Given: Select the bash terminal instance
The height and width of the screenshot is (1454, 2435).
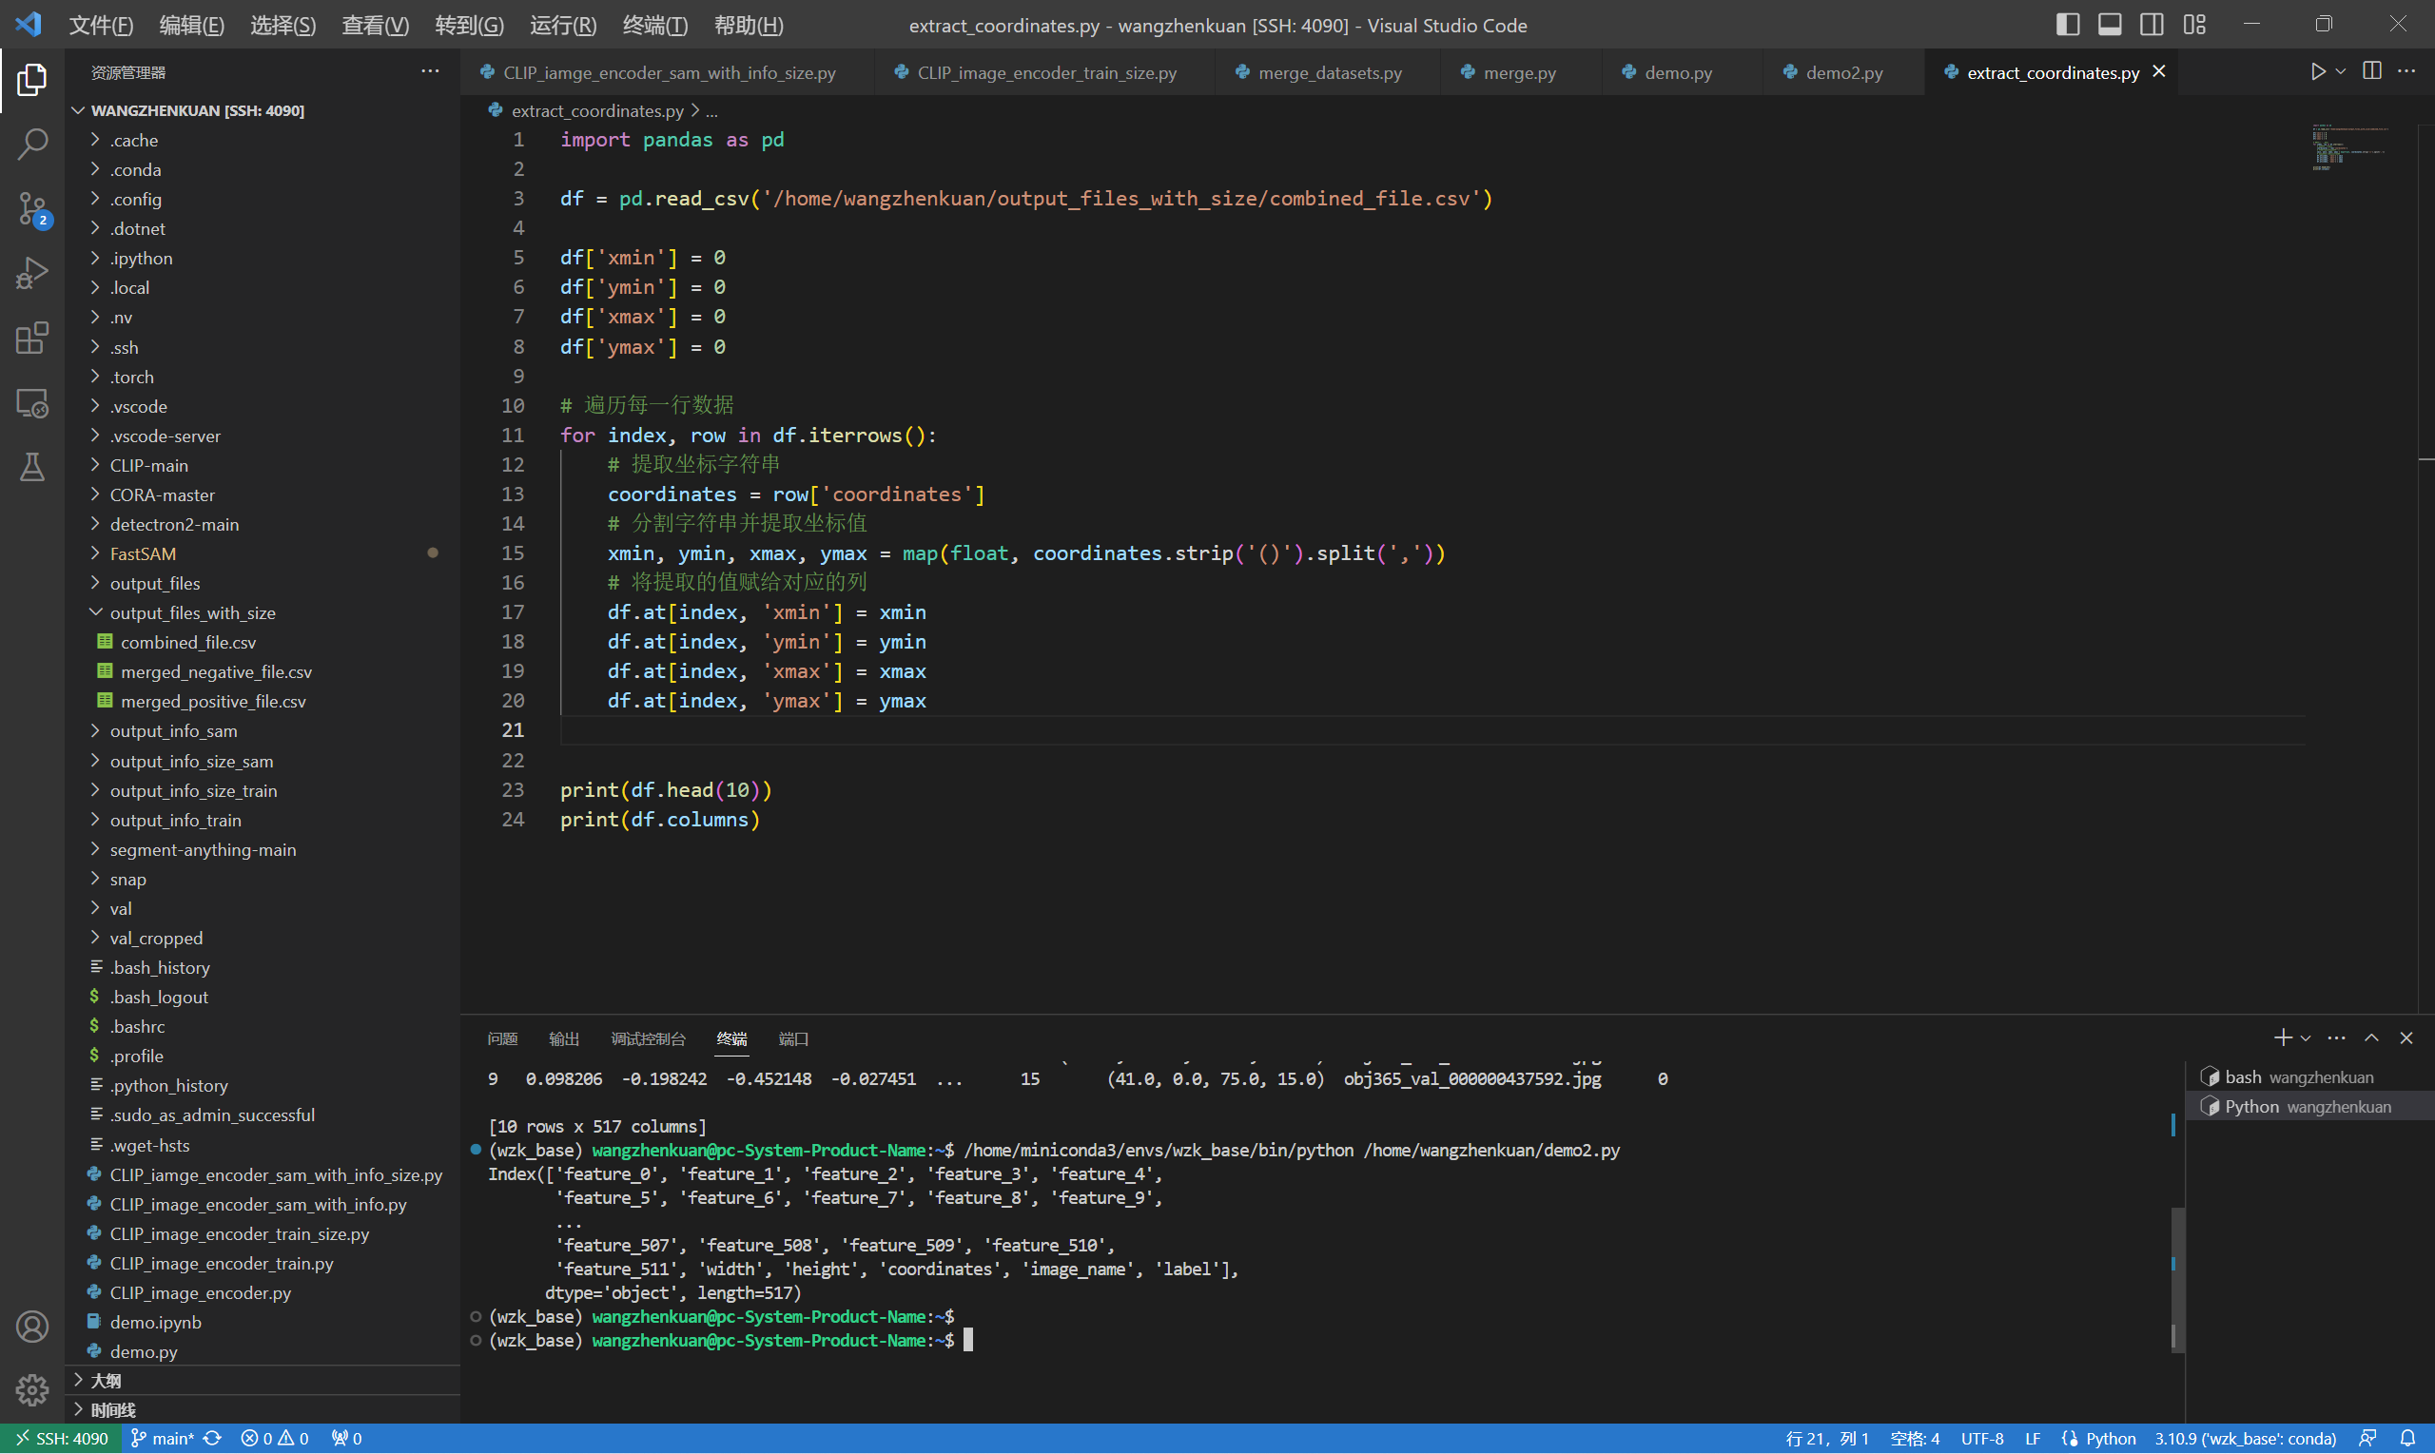Looking at the screenshot, I should [x=2308, y=1076].
